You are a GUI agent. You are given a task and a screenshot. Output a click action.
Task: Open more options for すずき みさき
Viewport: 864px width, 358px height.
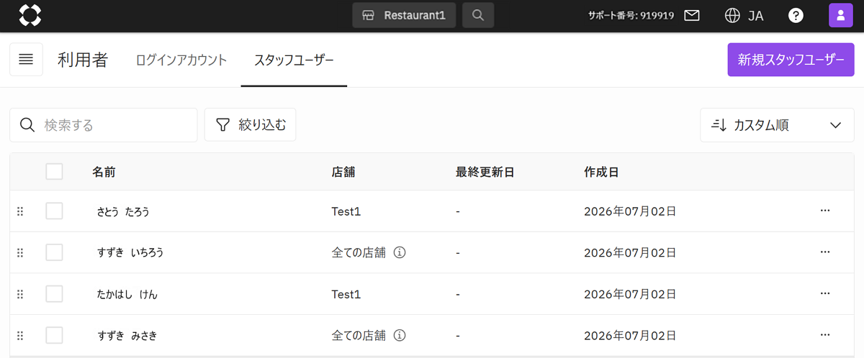(x=825, y=335)
